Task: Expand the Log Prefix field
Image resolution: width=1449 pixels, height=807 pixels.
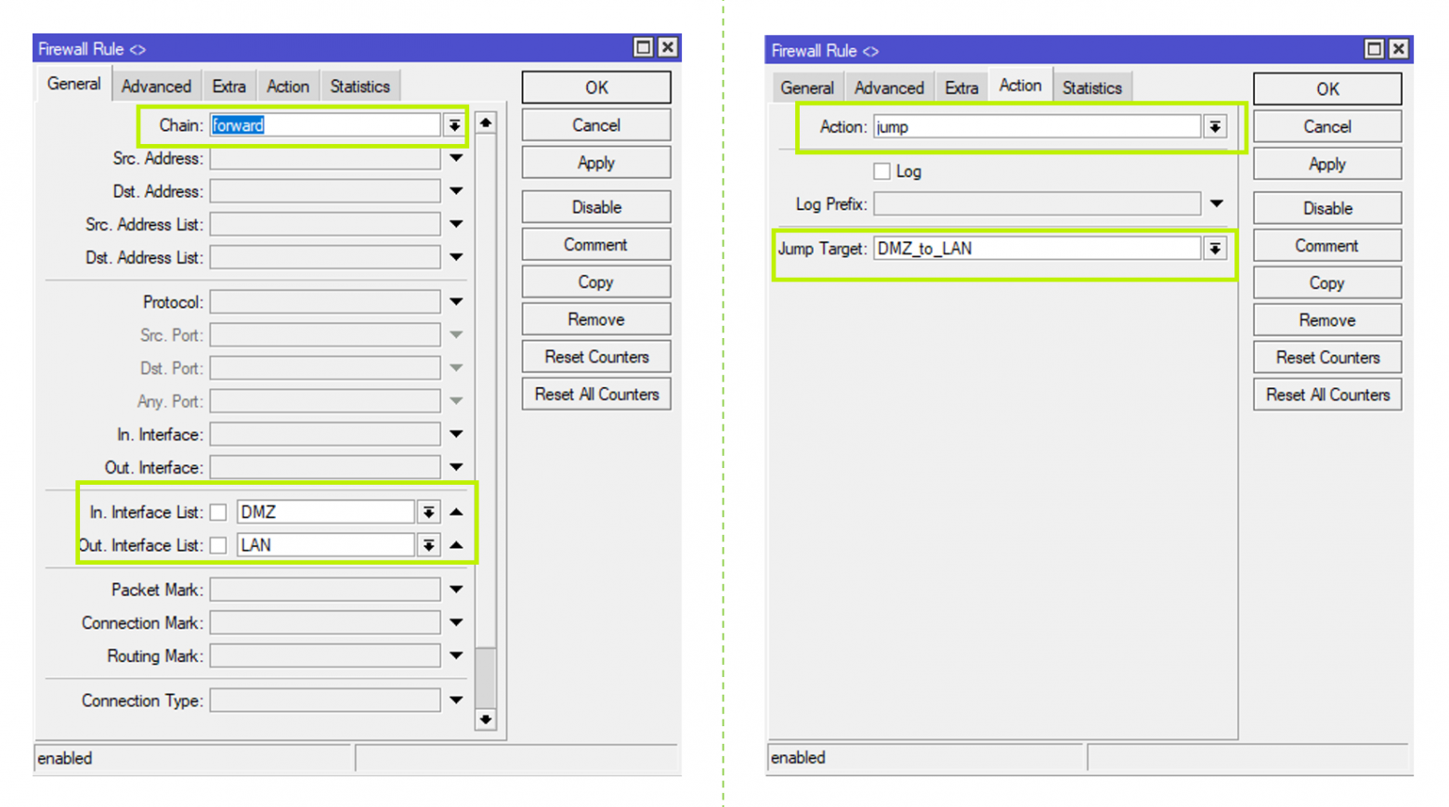Action: click(x=1216, y=203)
